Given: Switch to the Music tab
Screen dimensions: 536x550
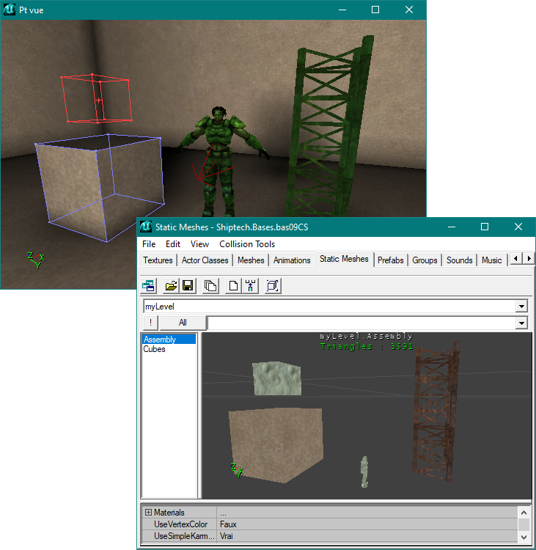Looking at the screenshot, I should pos(492,260).
